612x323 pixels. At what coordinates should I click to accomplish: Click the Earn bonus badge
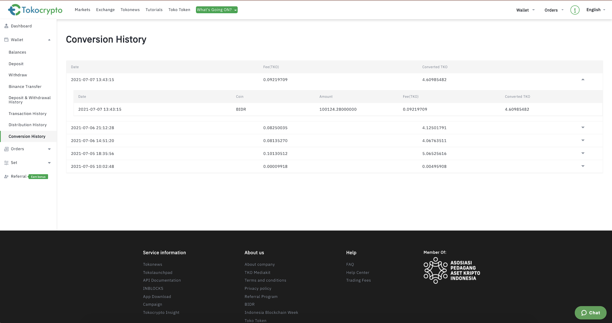pyautogui.click(x=38, y=177)
